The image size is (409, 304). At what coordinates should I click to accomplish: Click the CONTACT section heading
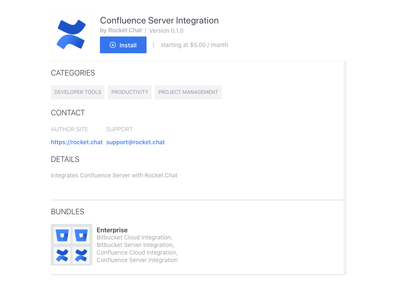coord(68,113)
